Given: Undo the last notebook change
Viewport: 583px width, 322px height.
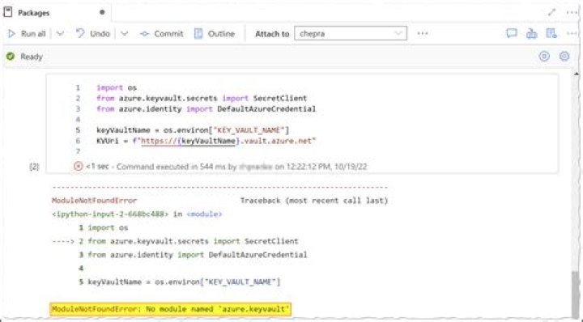Looking at the screenshot, I should click(93, 34).
